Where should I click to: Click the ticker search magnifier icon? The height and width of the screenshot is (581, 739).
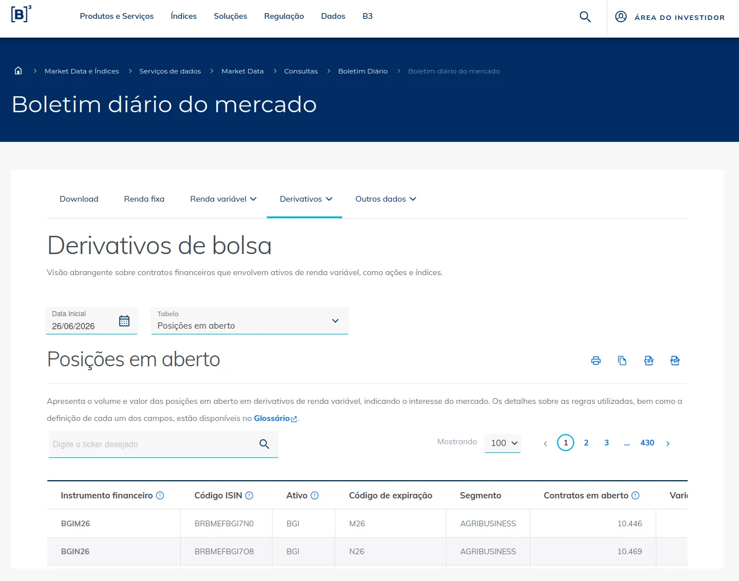264,444
